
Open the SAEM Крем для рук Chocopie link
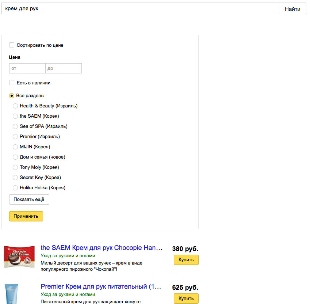(102, 248)
